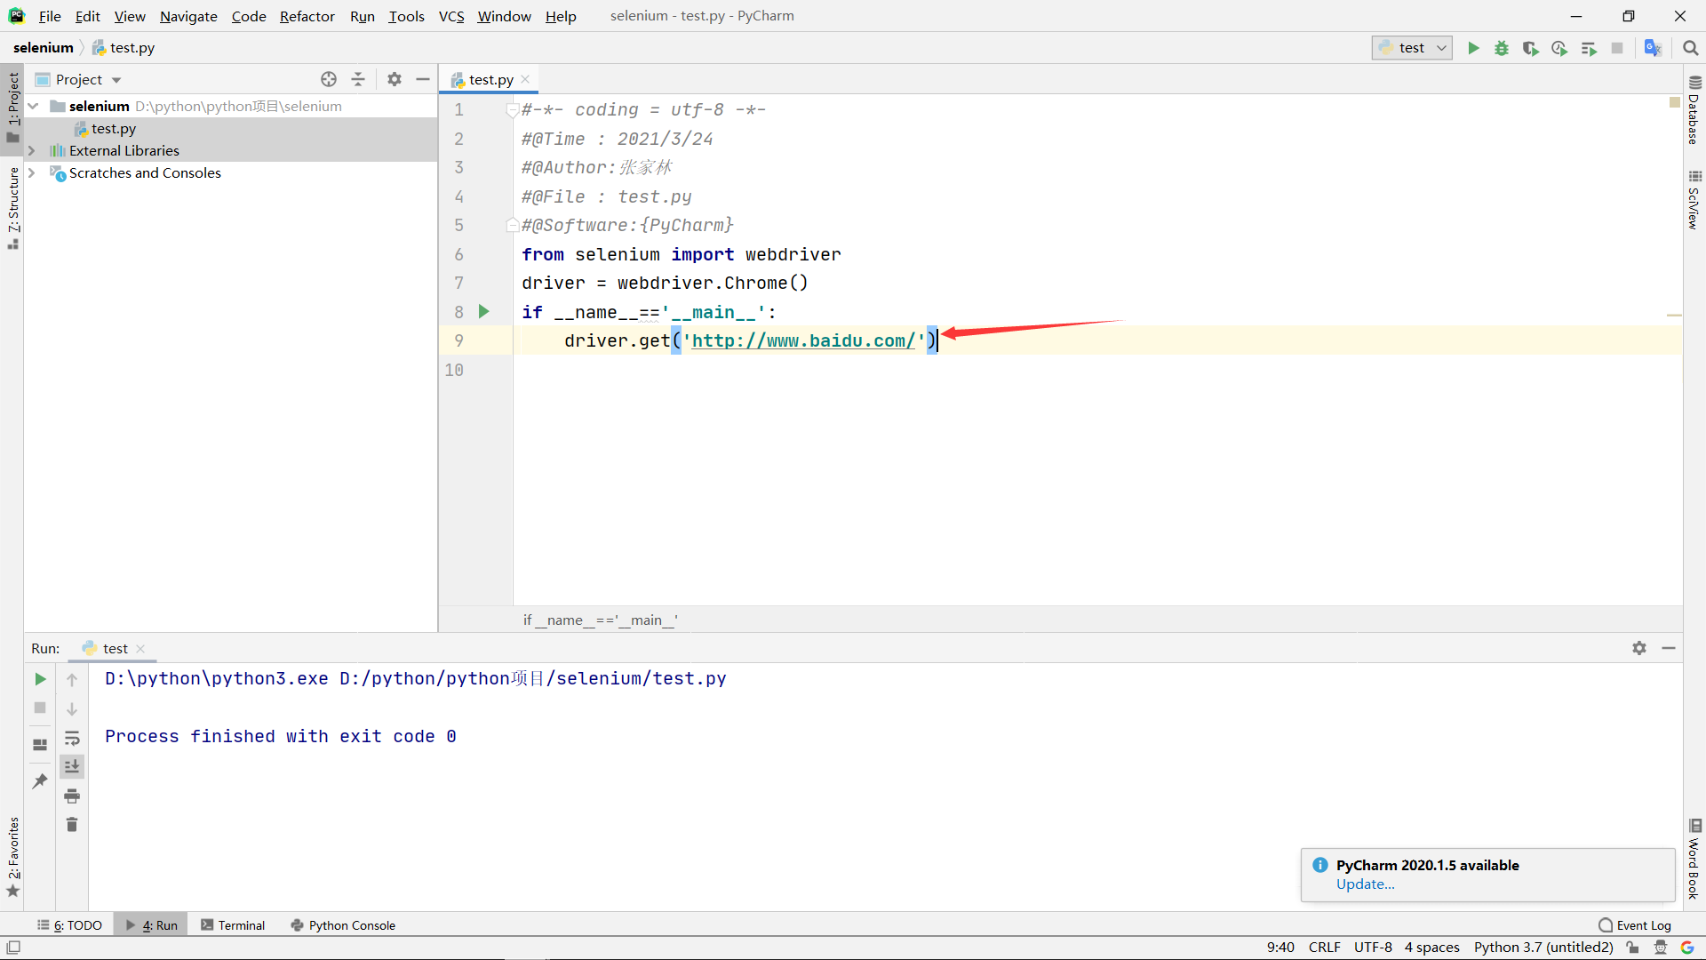
Task: Switch to the Terminal tool window tab
Action: pos(233,924)
